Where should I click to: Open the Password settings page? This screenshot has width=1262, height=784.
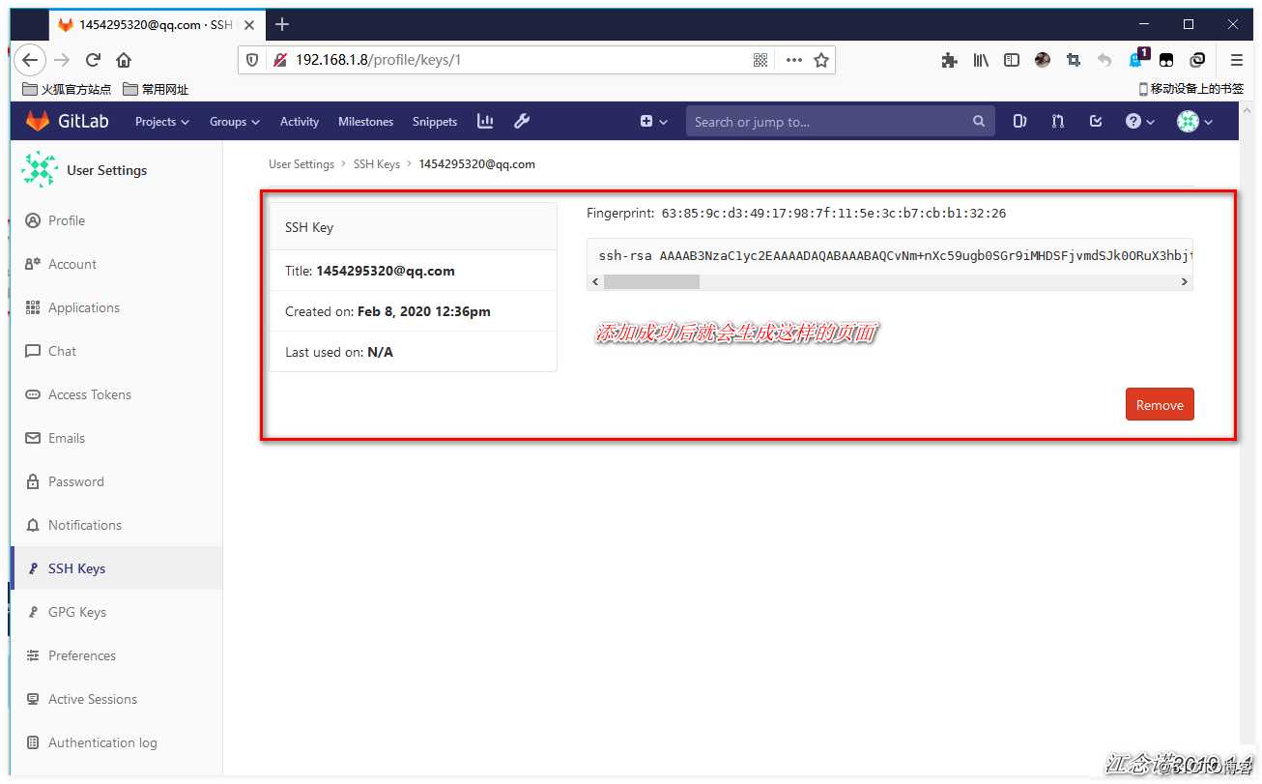(x=76, y=481)
